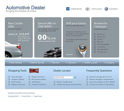Go to the Dealer Locator nav tab
The width and height of the screenshot is (124, 111).
pyautogui.click(x=90, y=63)
